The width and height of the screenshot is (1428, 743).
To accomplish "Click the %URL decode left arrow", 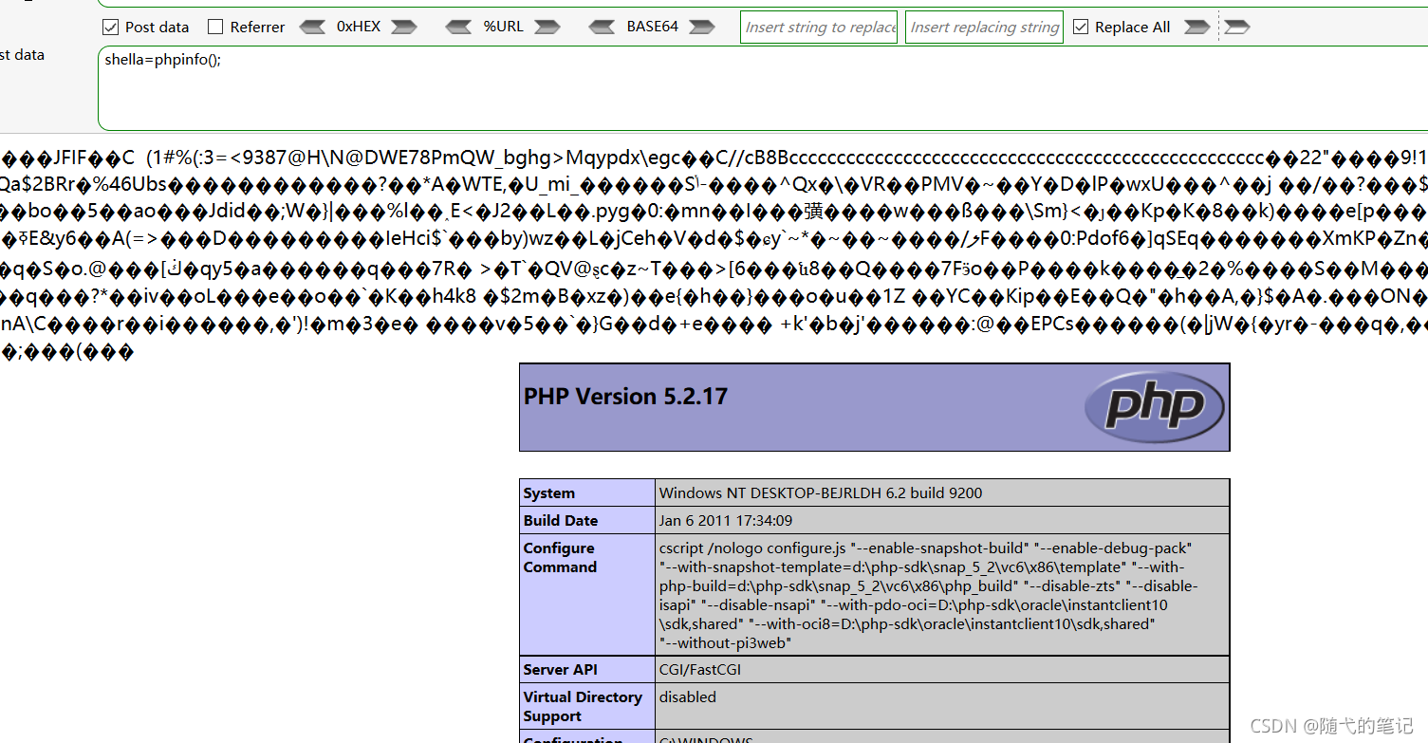I will click(459, 27).
